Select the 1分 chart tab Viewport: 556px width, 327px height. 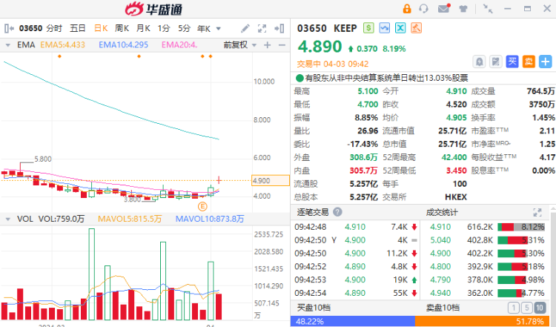pyautogui.click(x=164, y=28)
